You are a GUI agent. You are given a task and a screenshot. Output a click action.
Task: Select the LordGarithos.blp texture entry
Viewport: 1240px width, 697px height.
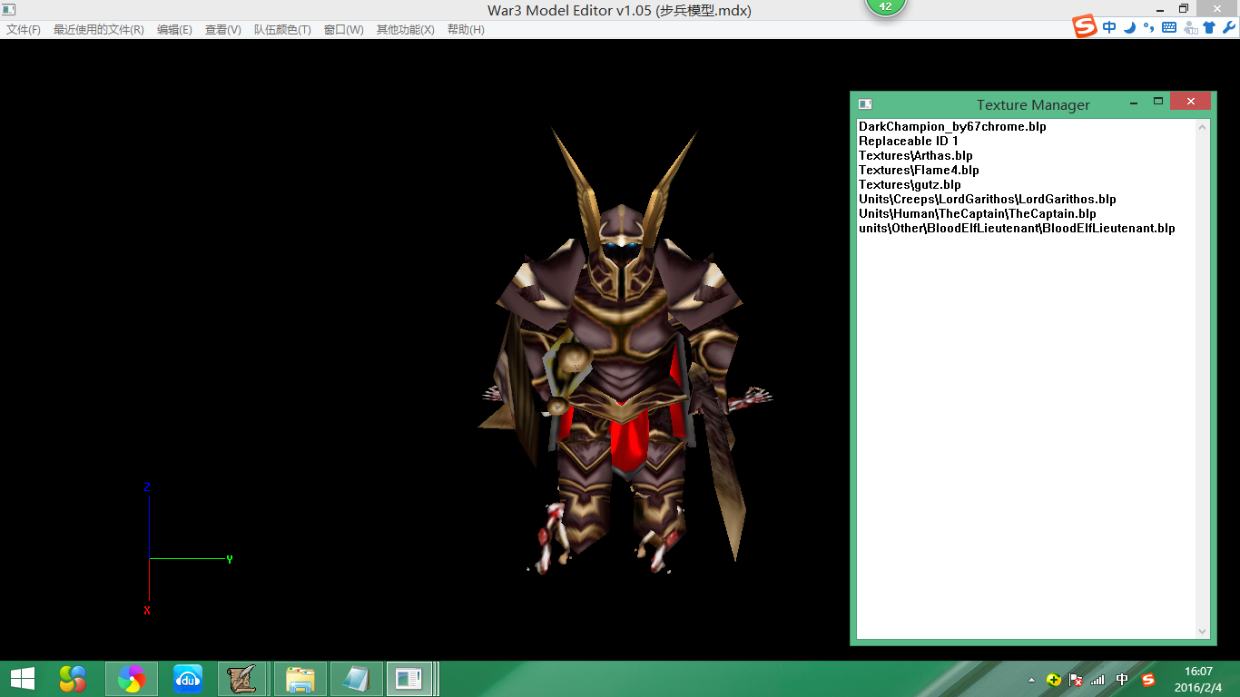(988, 200)
